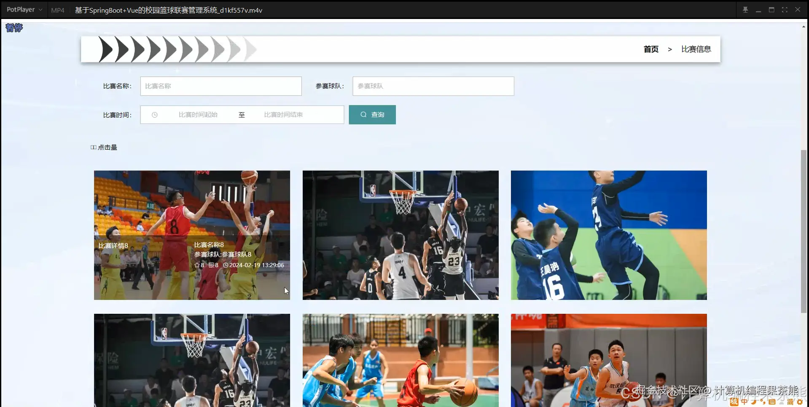Open the second-row orange wall match card
Viewport: 809px width, 407px height.
pyautogui.click(x=609, y=360)
